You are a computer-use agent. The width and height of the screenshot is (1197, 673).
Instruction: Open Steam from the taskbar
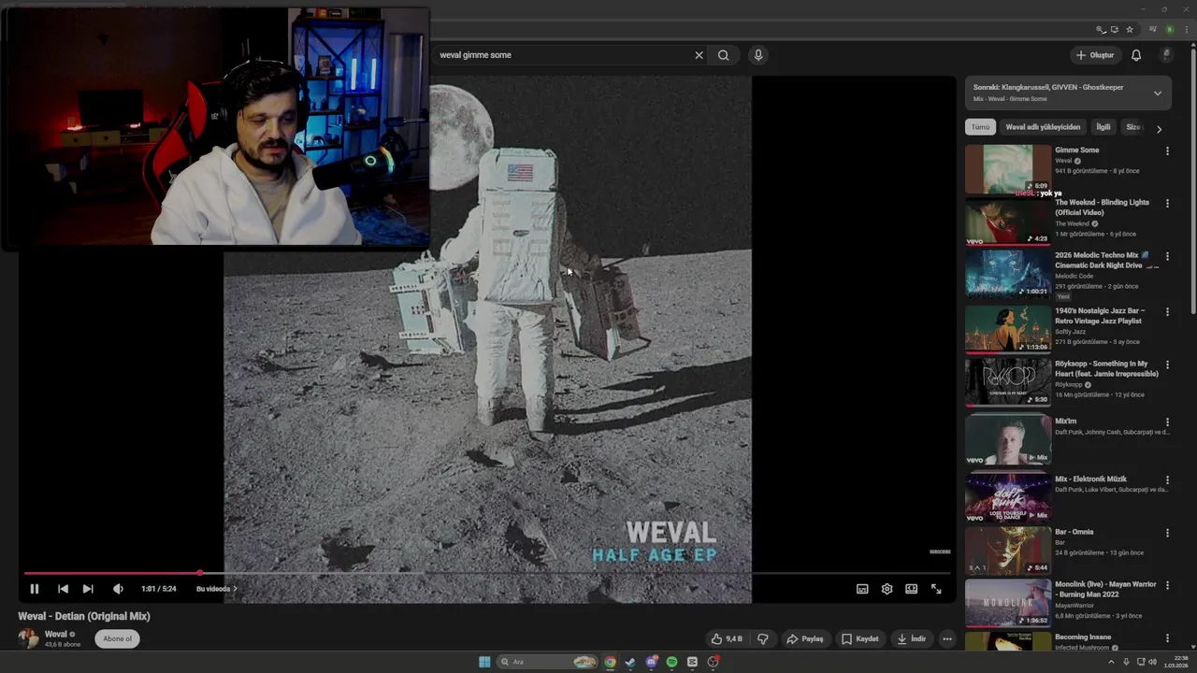[630, 662]
